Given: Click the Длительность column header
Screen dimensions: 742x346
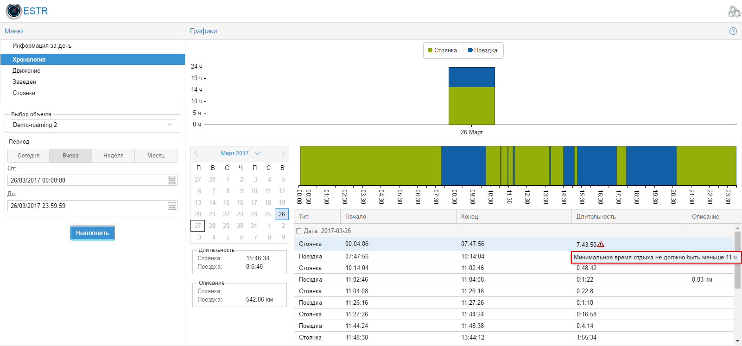Looking at the screenshot, I should 596,217.
